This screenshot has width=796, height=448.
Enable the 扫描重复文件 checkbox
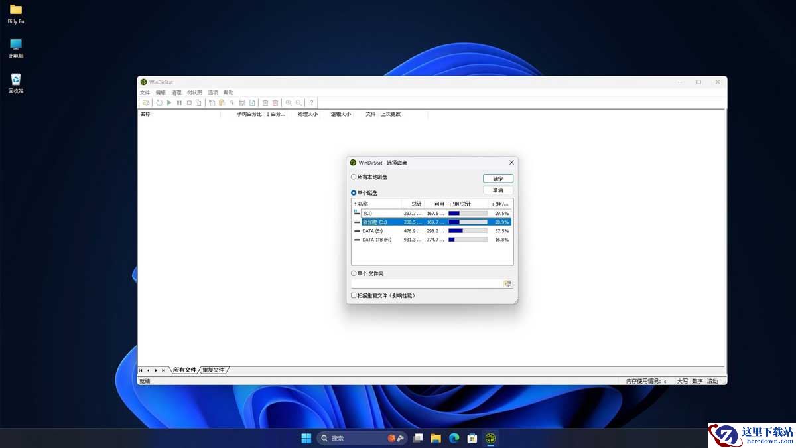click(x=354, y=295)
